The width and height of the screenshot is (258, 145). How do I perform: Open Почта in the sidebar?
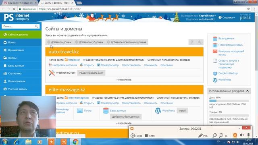(x=21, y=42)
